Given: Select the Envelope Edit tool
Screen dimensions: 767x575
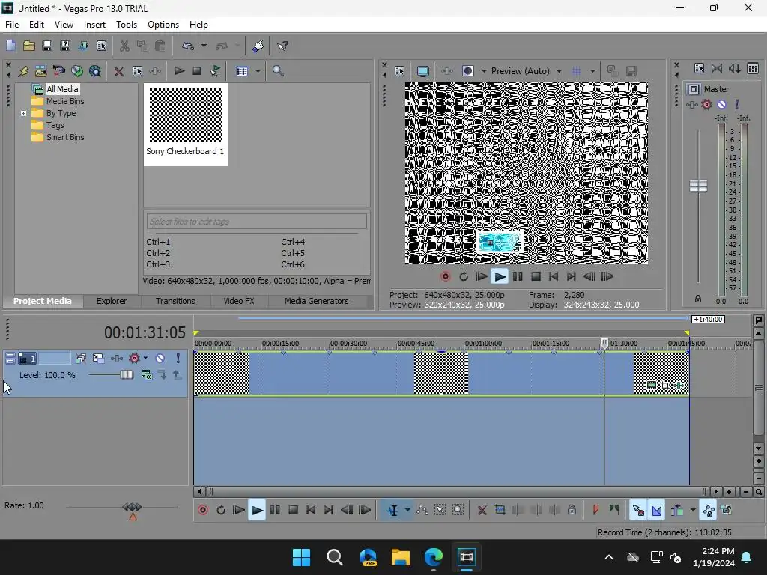Looking at the screenshot, I should tap(422, 510).
